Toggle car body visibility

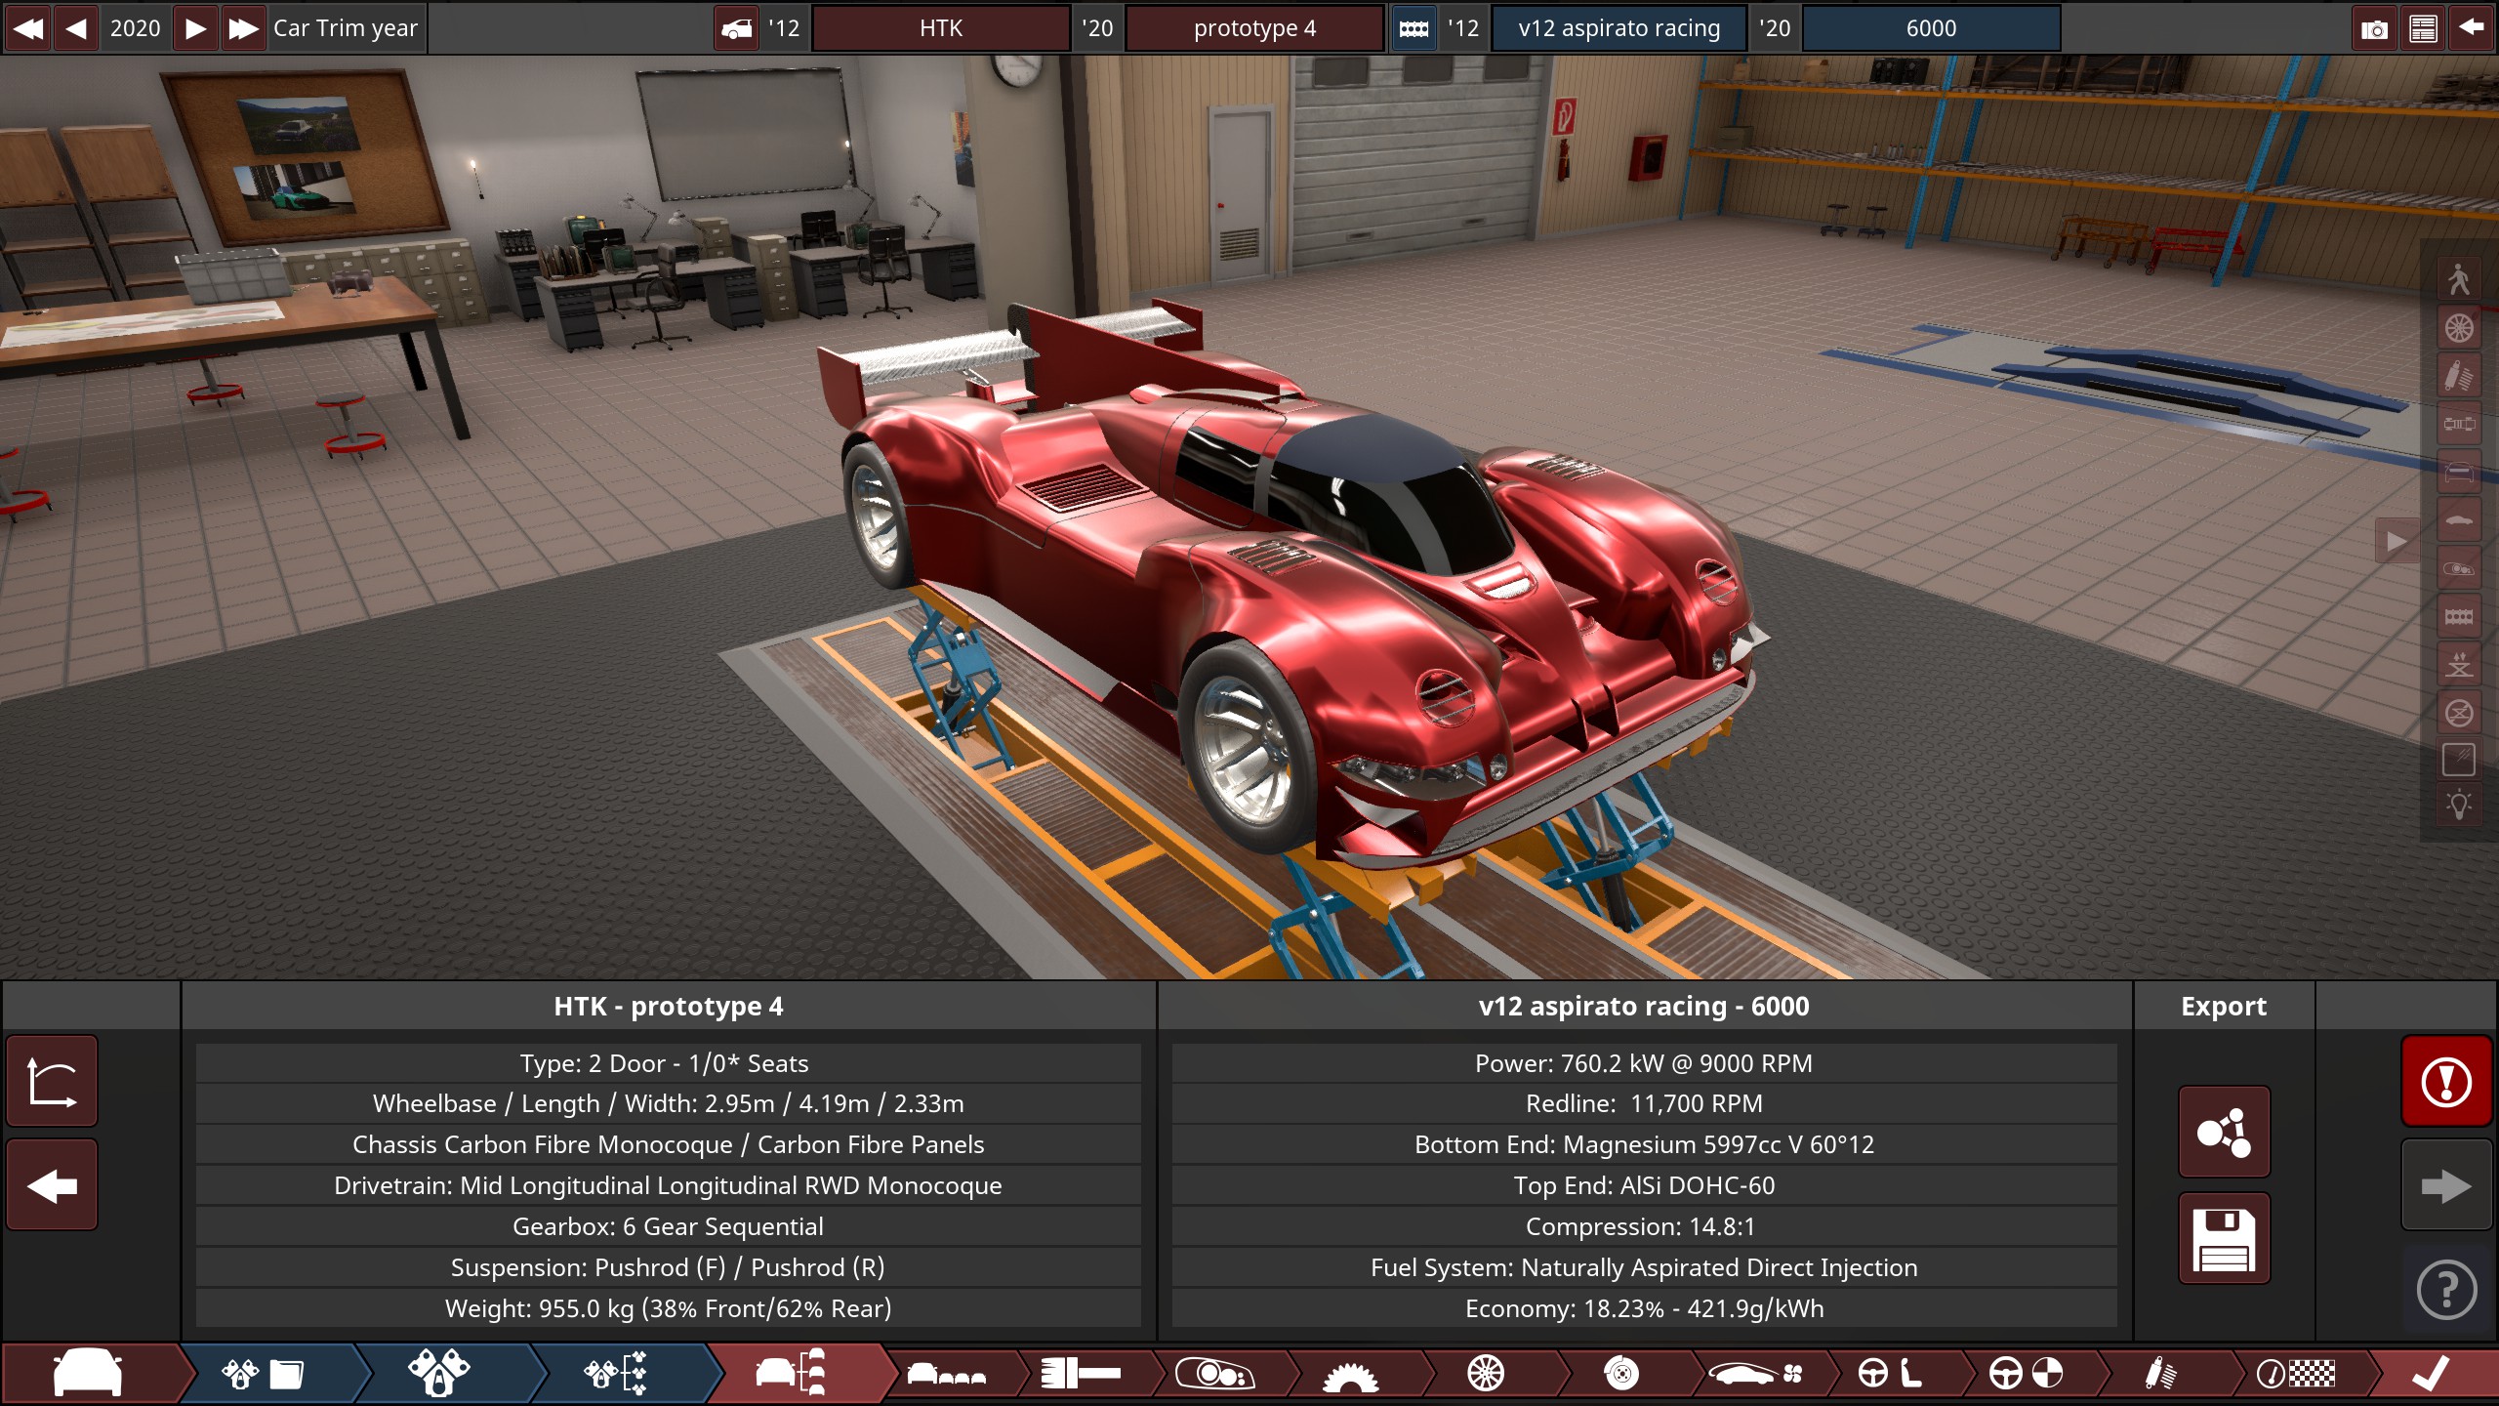pyautogui.click(x=2459, y=520)
